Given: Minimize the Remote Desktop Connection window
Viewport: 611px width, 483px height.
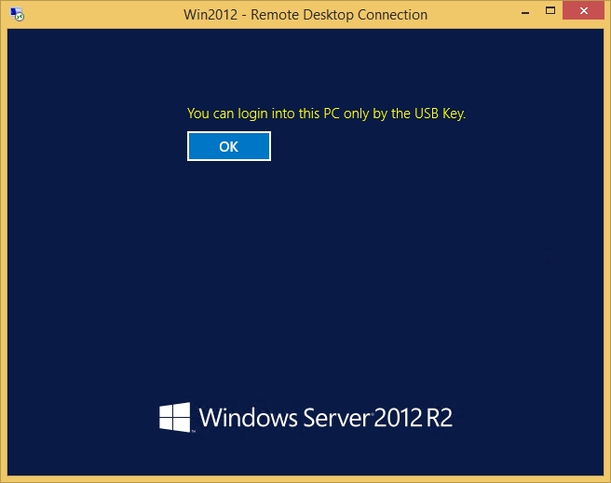Looking at the screenshot, I should pos(525,12).
